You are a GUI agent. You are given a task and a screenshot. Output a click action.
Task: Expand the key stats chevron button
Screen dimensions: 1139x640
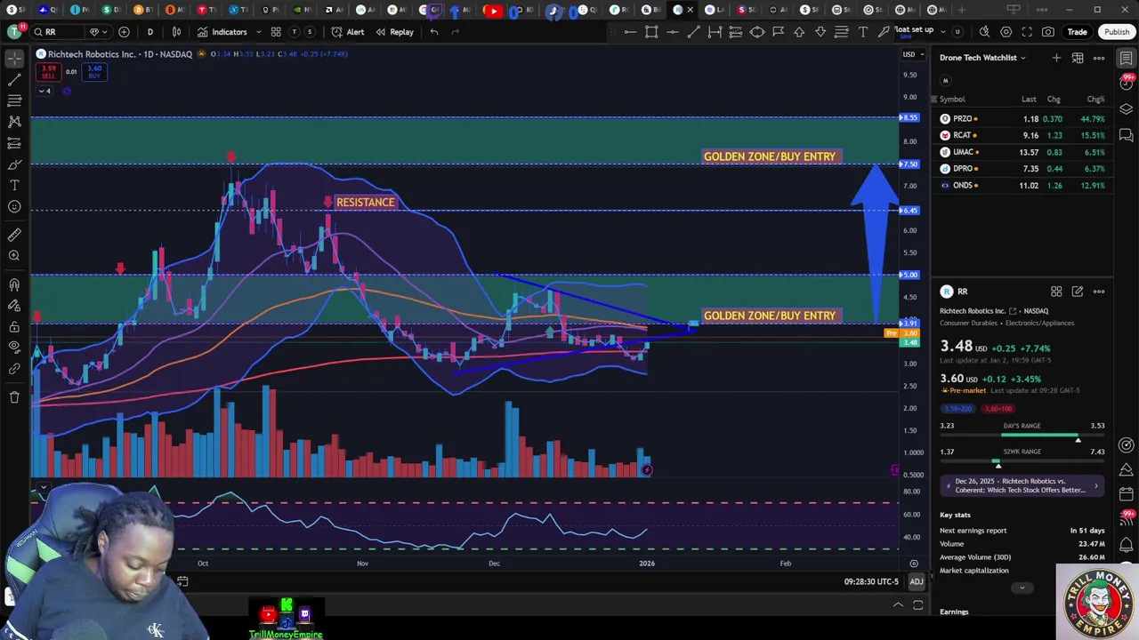pyautogui.click(x=1022, y=588)
